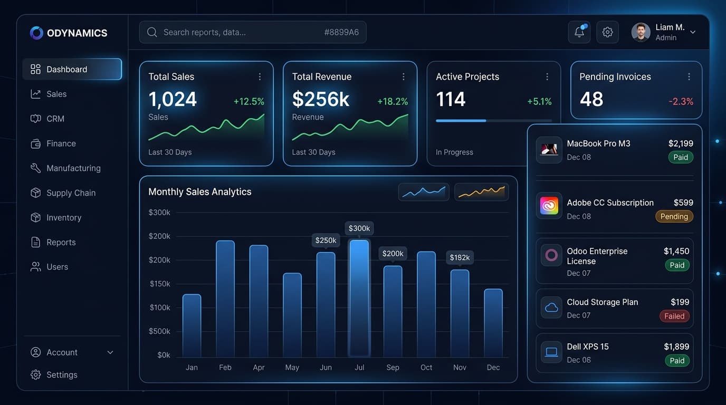This screenshot has width=726, height=405.
Task: Open Pending Invoices card options menu
Action: click(x=689, y=77)
